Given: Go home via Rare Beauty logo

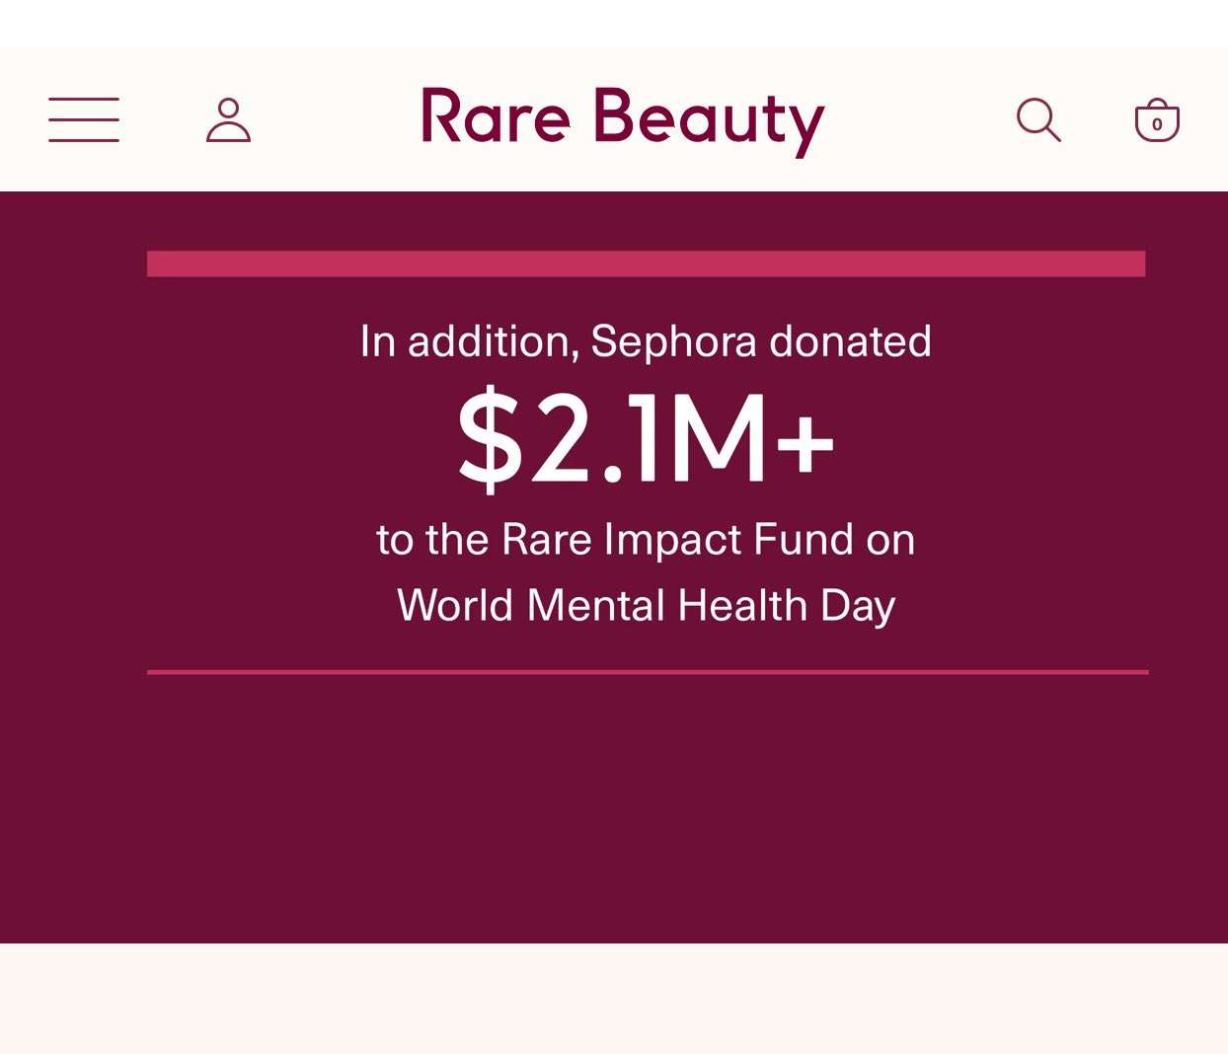Looking at the screenshot, I should click(622, 119).
